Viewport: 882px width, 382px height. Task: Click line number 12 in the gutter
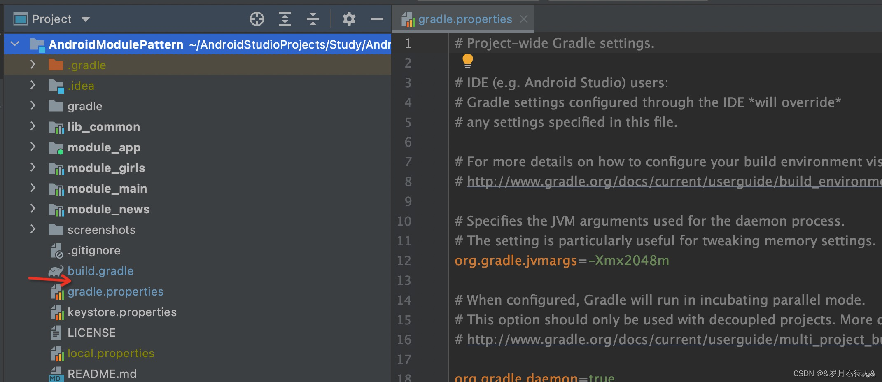point(404,261)
